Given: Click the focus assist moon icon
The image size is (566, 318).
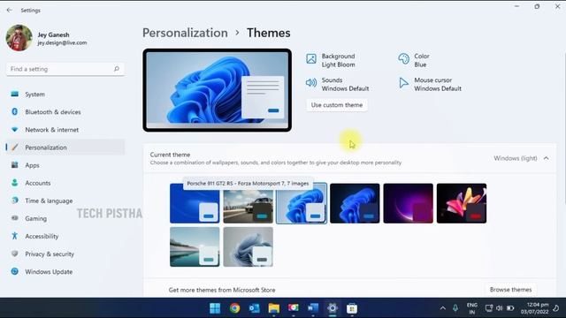Looking at the screenshot, I should pyautogui.click(x=556, y=308).
